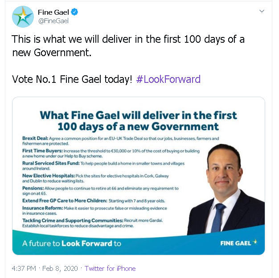This screenshot has width=279, height=278.
Task: Click the 'Vote No.1 Fine Gael today!' text
Action: click(x=72, y=79)
